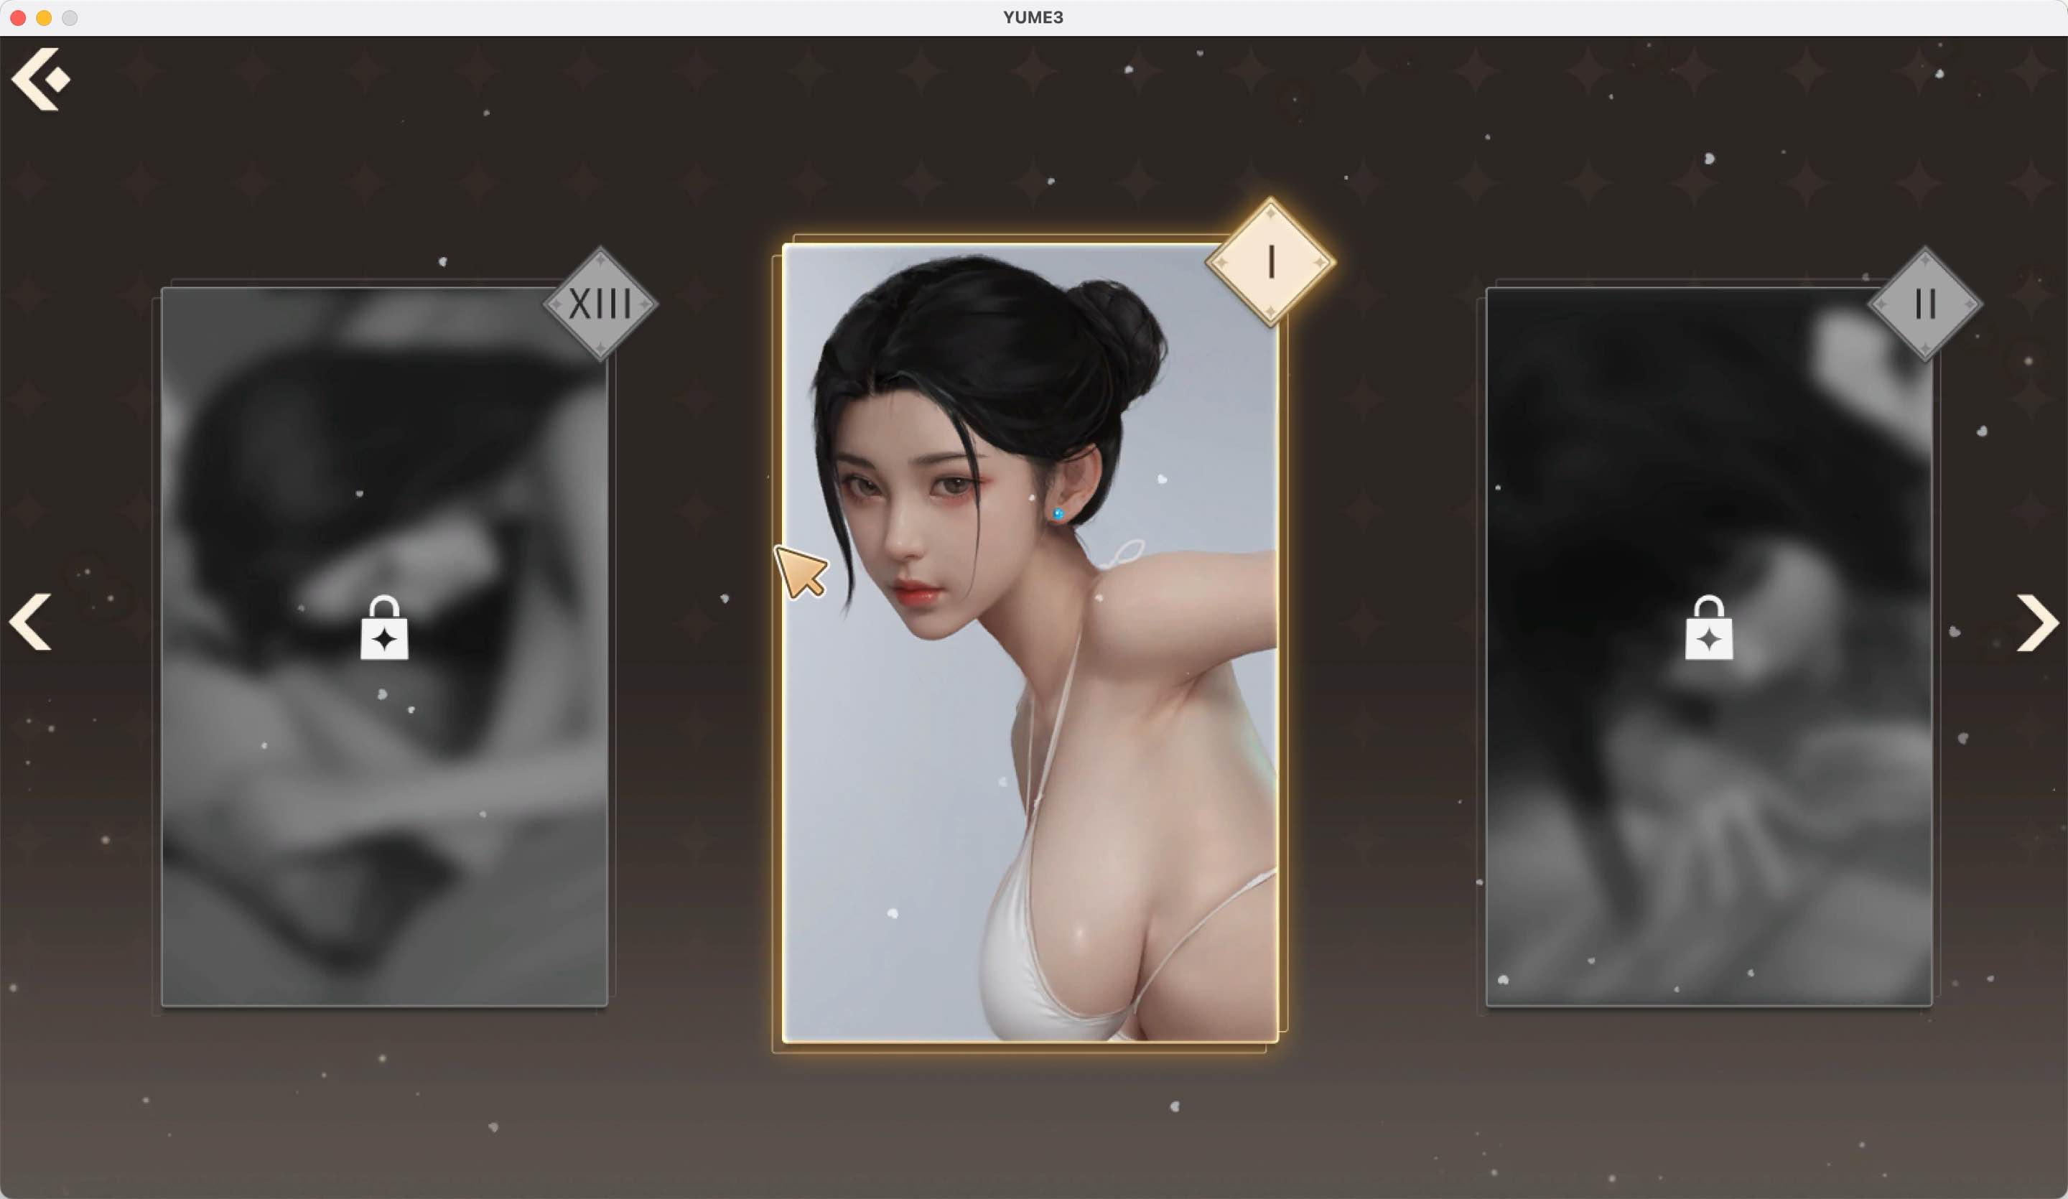Click the sparkle inside card II's lock
Viewport: 2068px width, 1199px height.
click(x=1710, y=638)
